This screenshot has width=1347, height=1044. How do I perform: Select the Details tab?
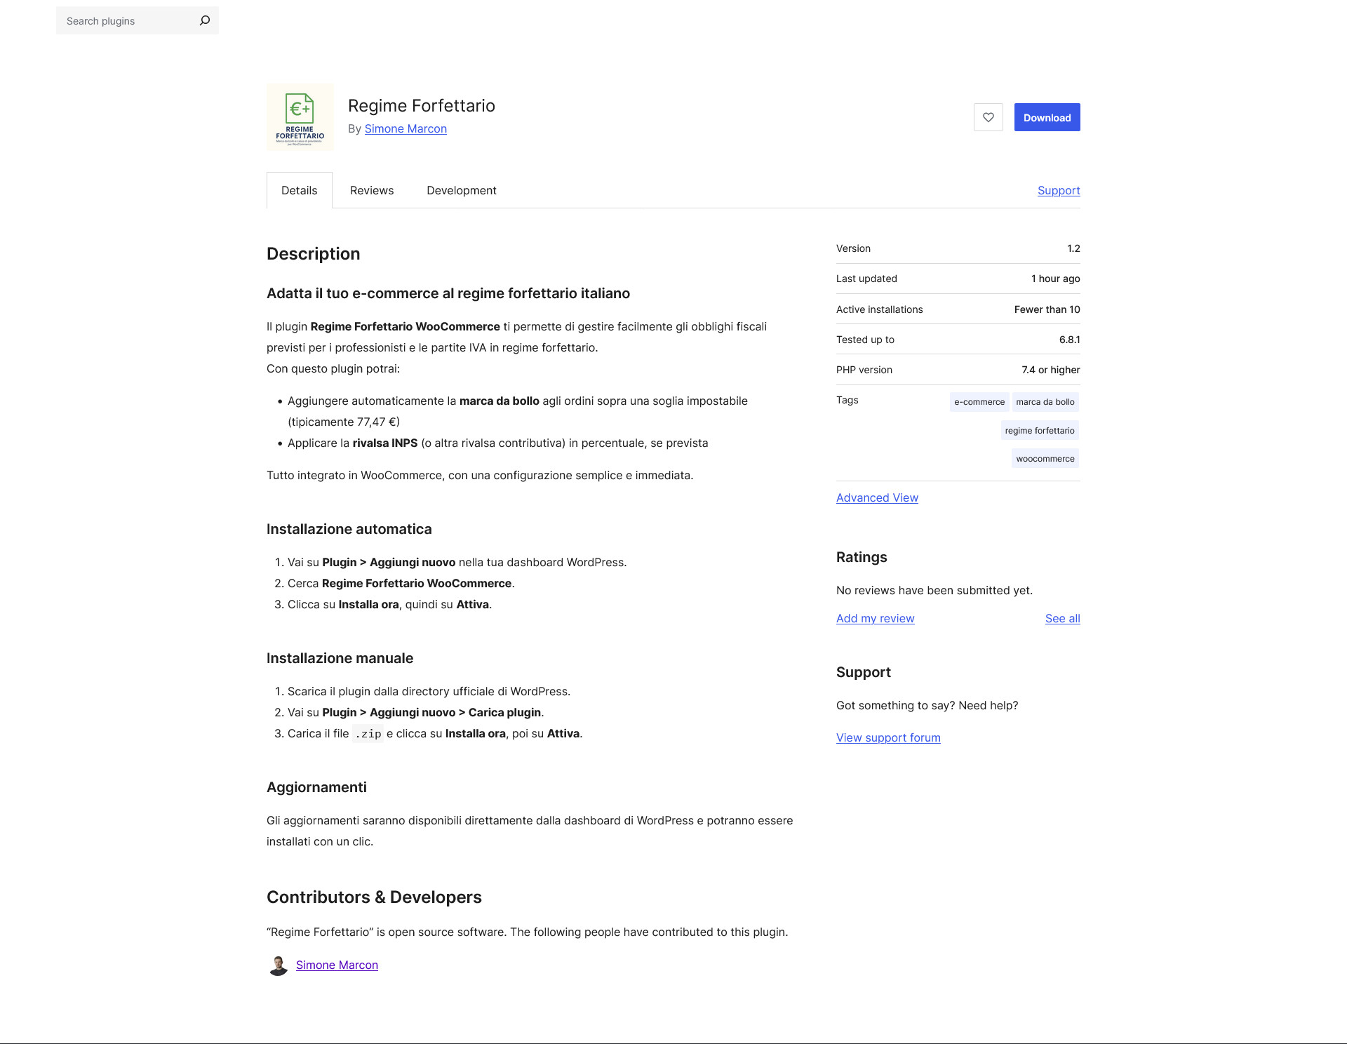click(300, 190)
